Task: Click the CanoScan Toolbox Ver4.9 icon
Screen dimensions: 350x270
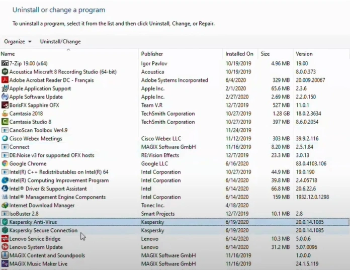Action: [5, 130]
